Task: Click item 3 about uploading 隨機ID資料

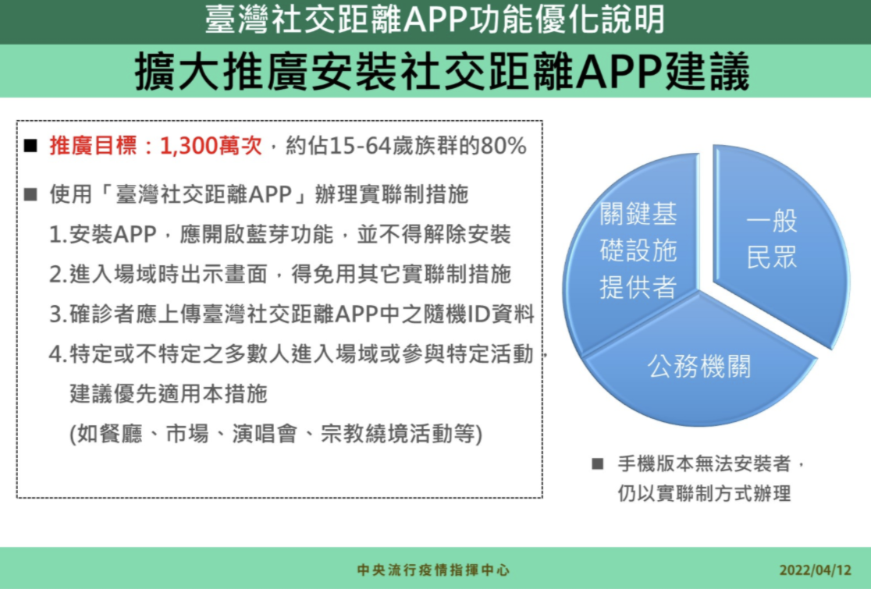Action: tap(292, 314)
